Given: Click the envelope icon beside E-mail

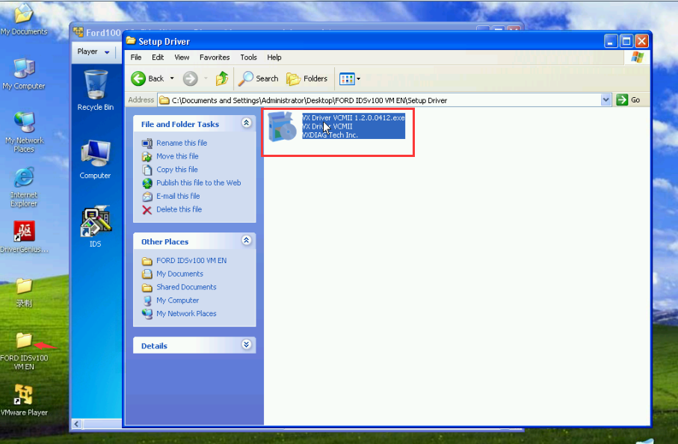Looking at the screenshot, I should (x=147, y=197).
